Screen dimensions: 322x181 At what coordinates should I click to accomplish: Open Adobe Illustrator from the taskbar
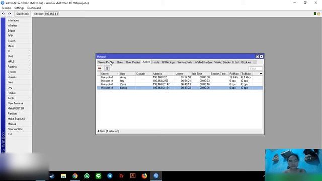pyautogui.click(x=133, y=176)
